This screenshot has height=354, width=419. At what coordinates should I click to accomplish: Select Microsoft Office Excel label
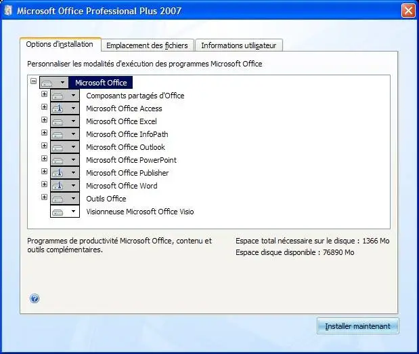[x=121, y=121]
